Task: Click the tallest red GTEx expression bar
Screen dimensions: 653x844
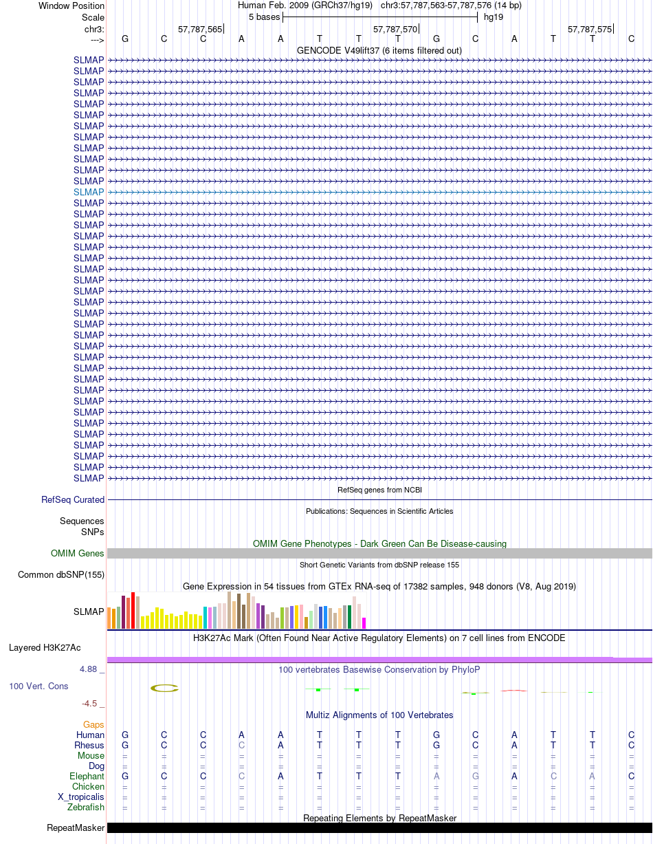Action: [133, 610]
